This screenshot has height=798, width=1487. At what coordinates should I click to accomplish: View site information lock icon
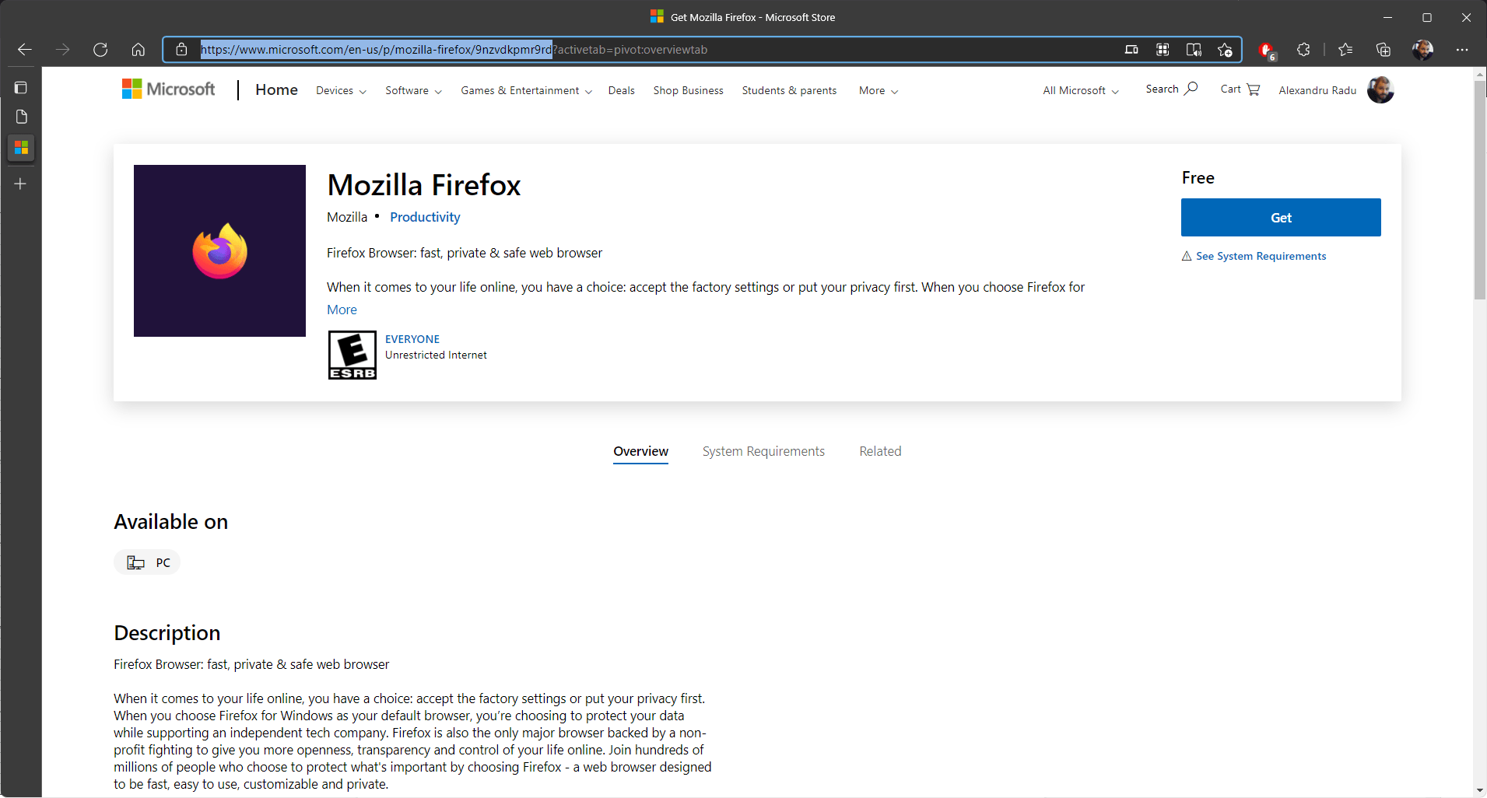[x=181, y=50]
